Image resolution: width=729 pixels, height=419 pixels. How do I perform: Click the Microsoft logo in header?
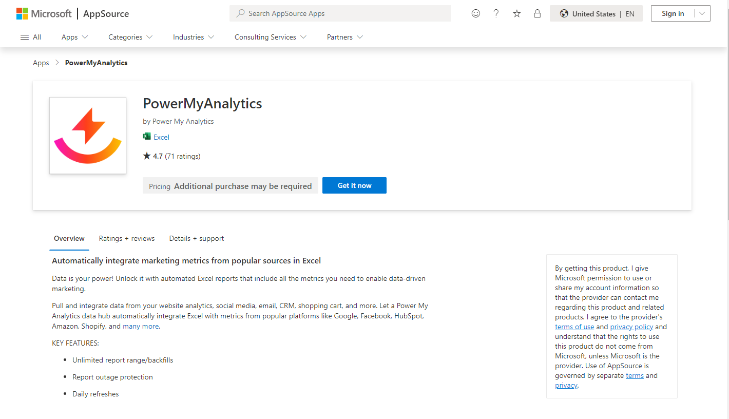click(44, 14)
